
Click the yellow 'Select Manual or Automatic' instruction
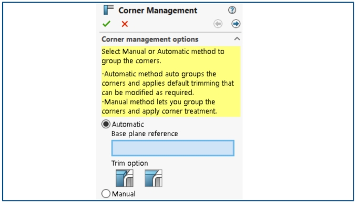(163, 56)
